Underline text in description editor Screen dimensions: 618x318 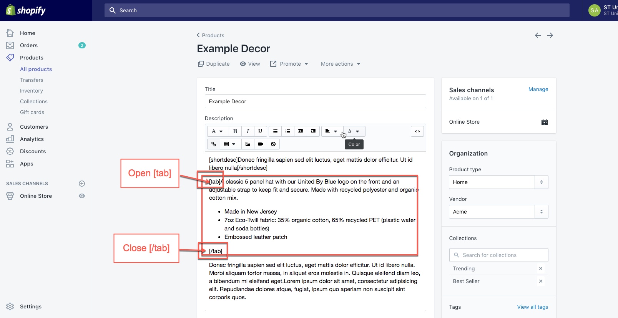click(260, 131)
